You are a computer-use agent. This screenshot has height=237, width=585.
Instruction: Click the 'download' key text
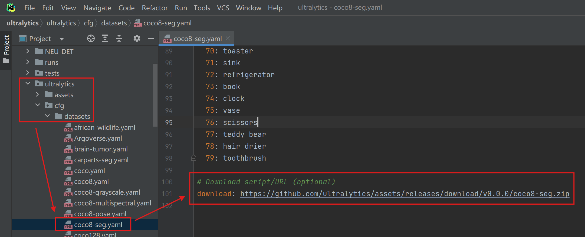pyautogui.click(x=214, y=194)
